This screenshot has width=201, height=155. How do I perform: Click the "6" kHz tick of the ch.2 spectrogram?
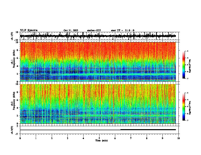click(18, 100)
